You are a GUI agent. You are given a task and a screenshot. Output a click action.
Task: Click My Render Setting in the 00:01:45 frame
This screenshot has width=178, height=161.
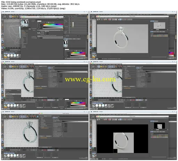pyautogui.click(x=39, y=88)
